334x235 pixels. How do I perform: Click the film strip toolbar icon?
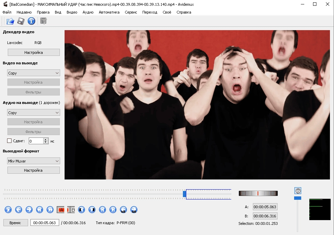point(44,21)
